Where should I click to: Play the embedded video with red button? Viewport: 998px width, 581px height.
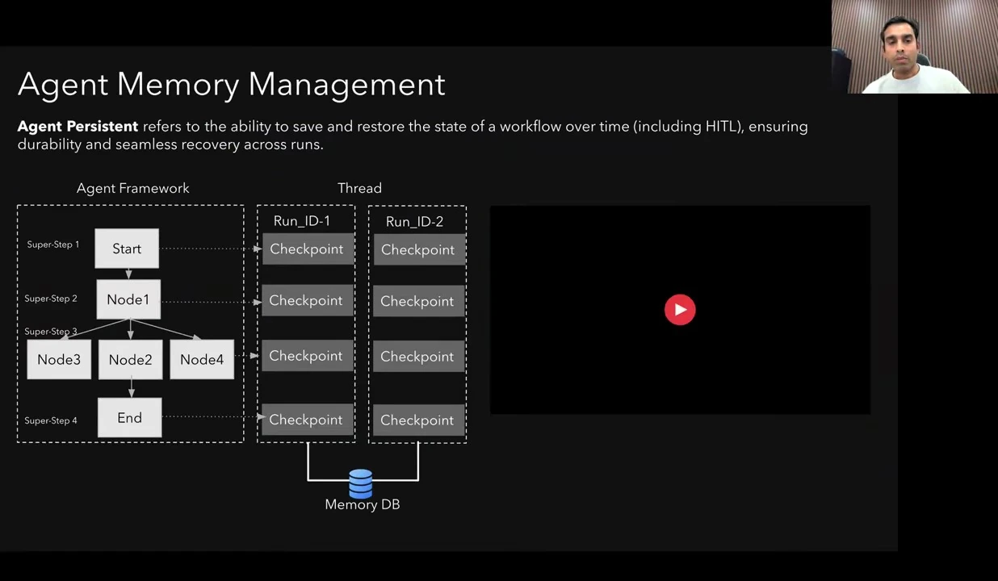tap(680, 310)
